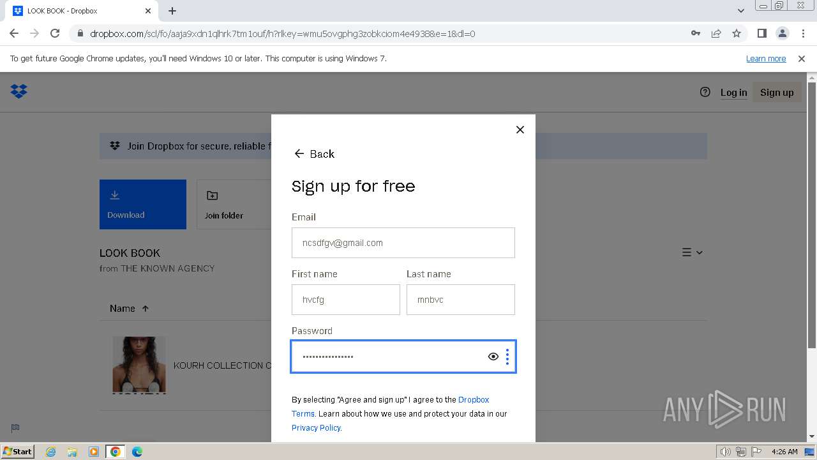The height and width of the screenshot is (460, 817).
Task: Click the Last name input field
Action: click(x=461, y=300)
